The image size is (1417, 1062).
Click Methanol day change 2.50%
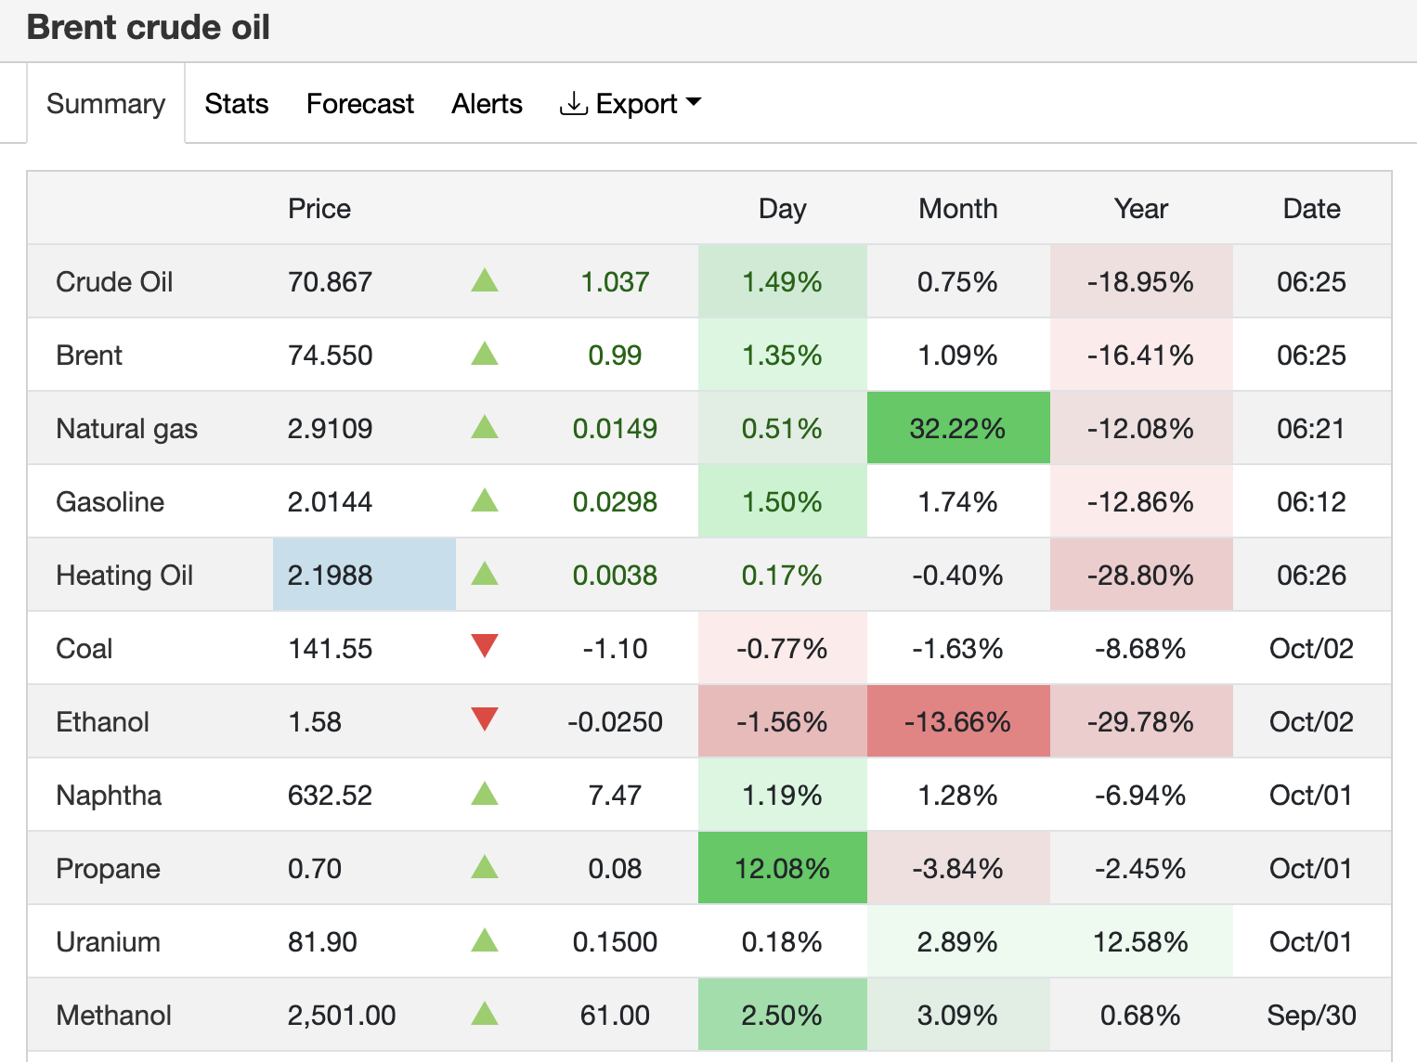point(782,1015)
